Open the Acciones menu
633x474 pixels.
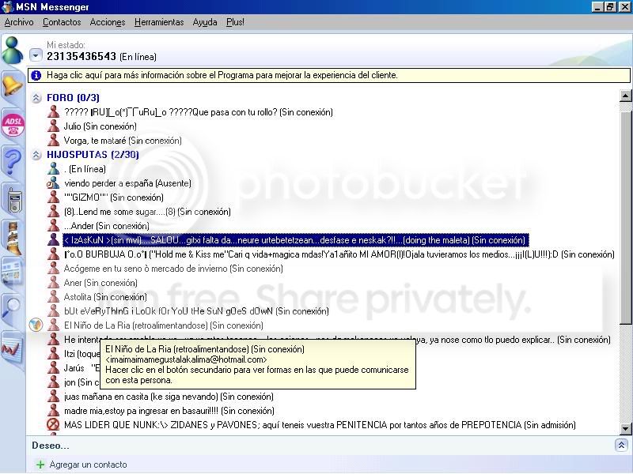[108, 22]
